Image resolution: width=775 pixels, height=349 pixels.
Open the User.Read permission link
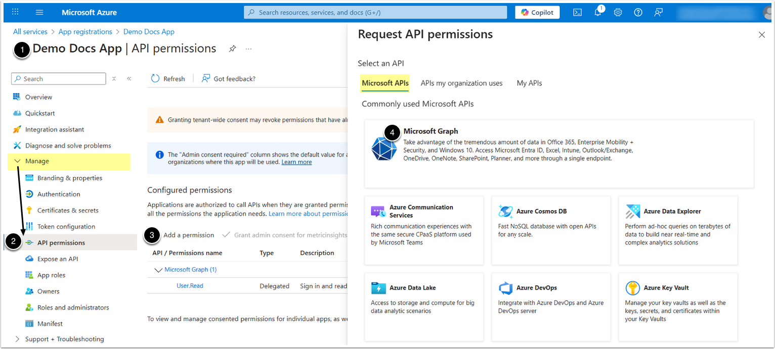[x=190, y=286]
